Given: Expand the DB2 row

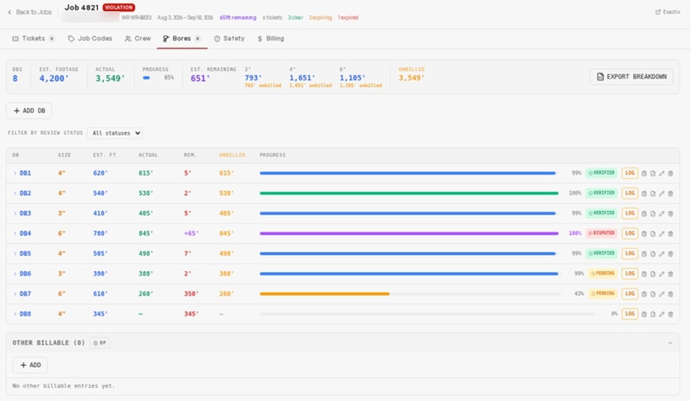Looking at the screenshot, I should 15,193.
